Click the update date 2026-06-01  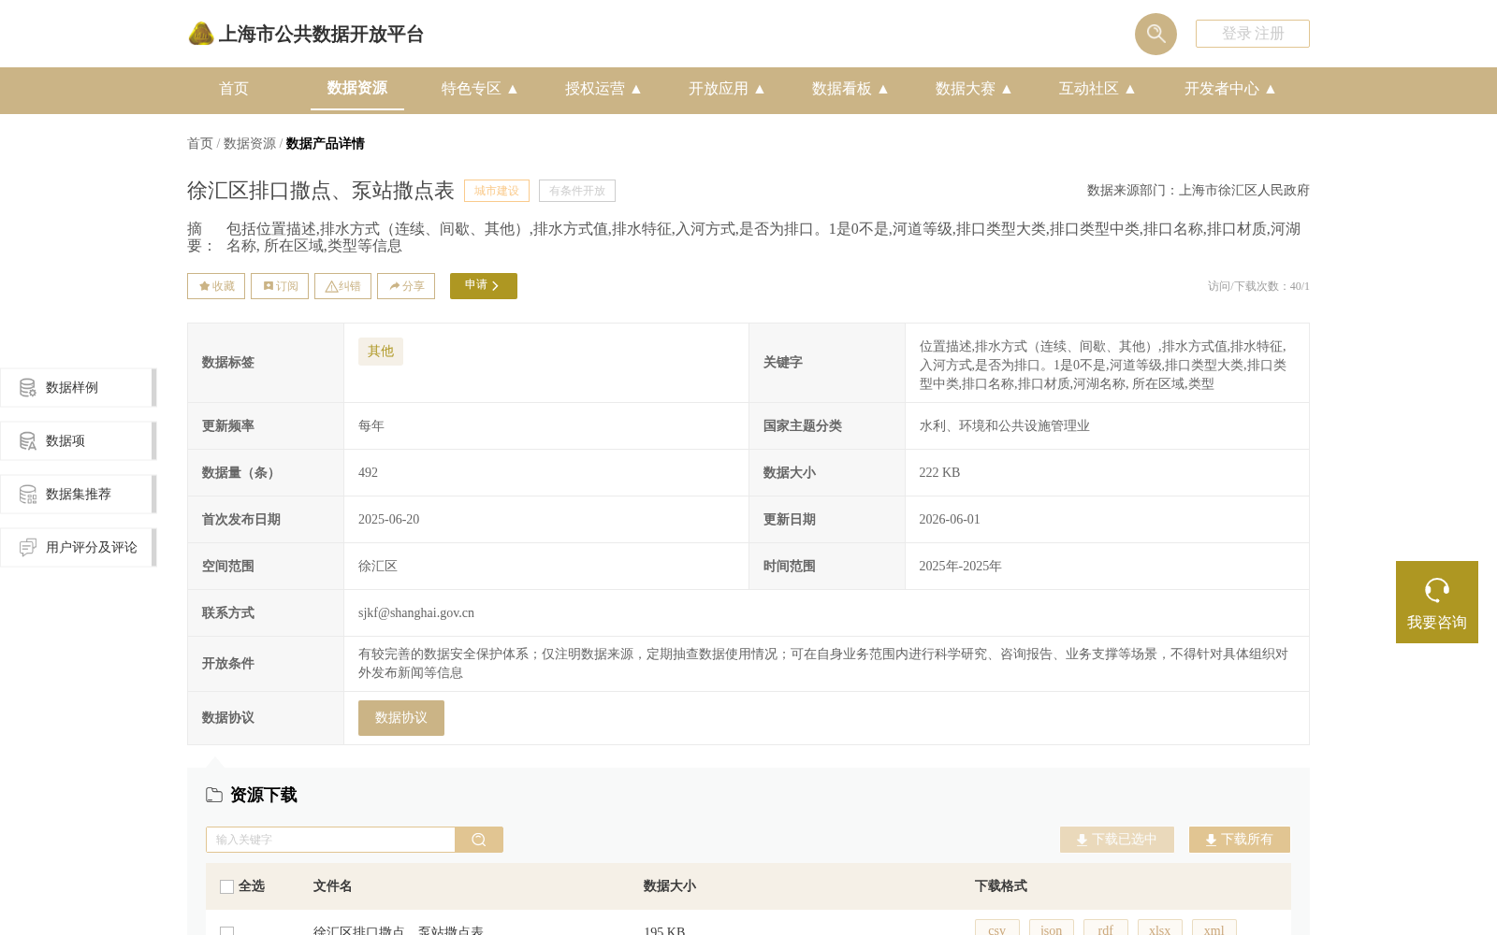[x=950, y=520]
